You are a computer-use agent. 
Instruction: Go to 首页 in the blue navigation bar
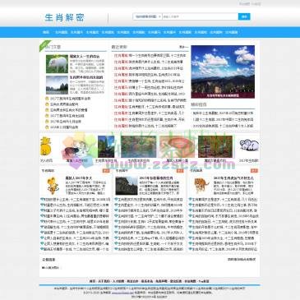point(46,32)
